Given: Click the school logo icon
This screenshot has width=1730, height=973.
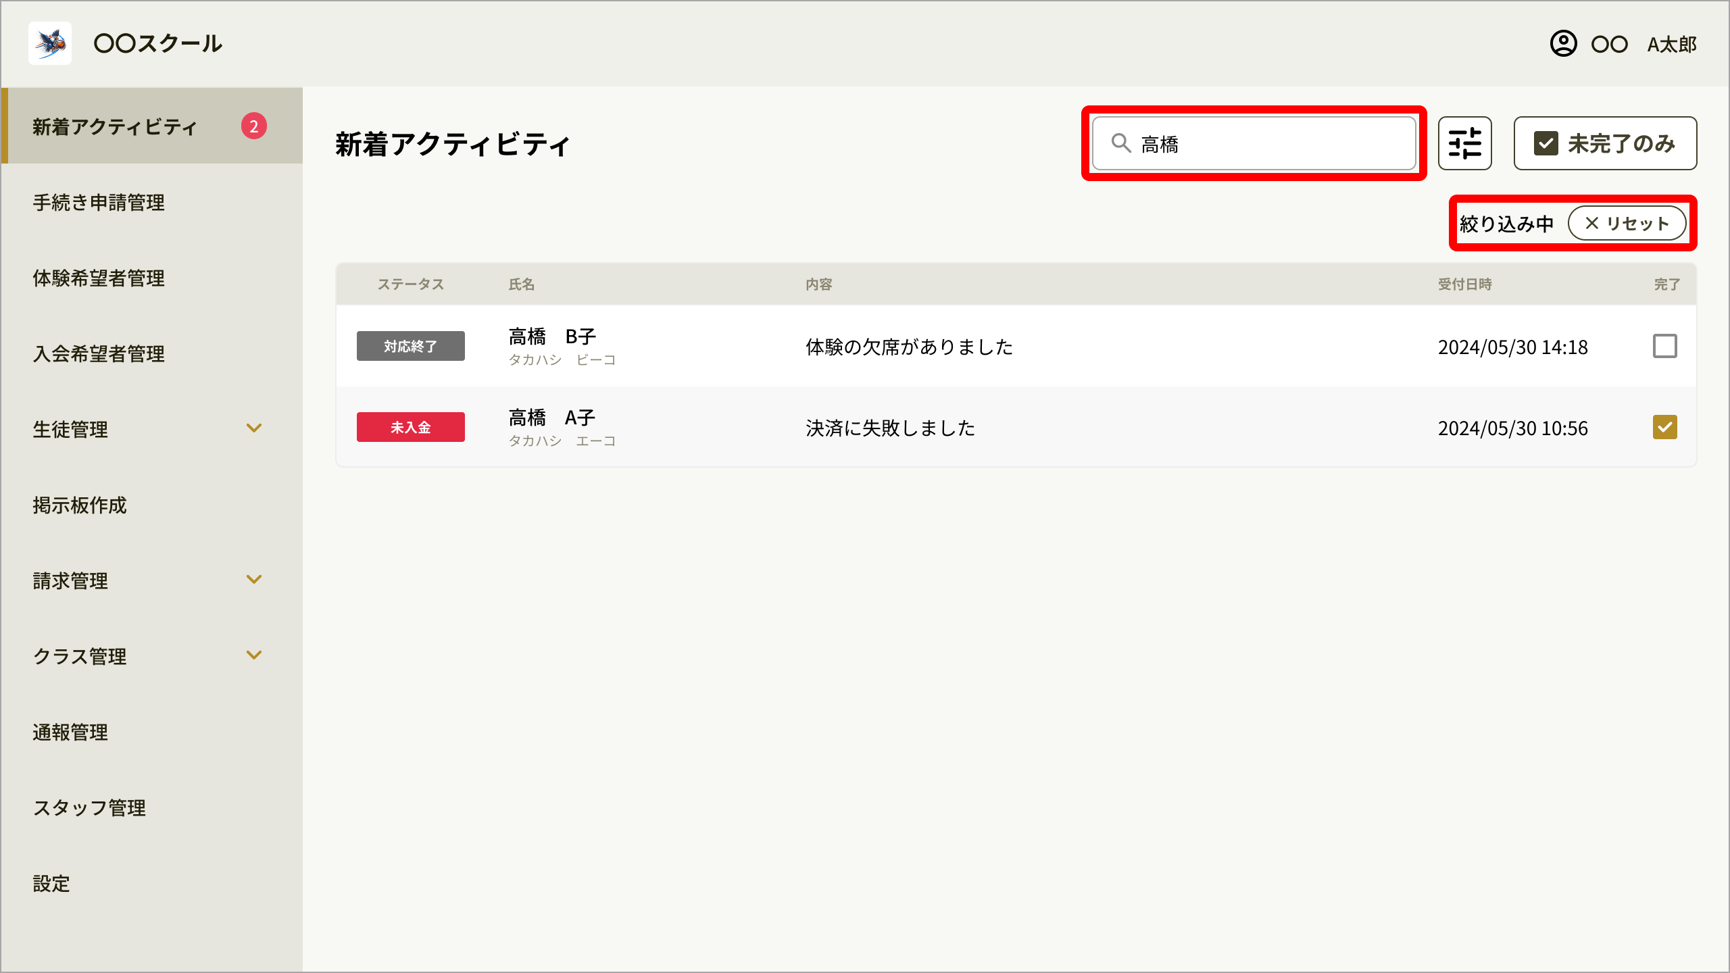Looking at the screenshot, I should coord(50,43).
